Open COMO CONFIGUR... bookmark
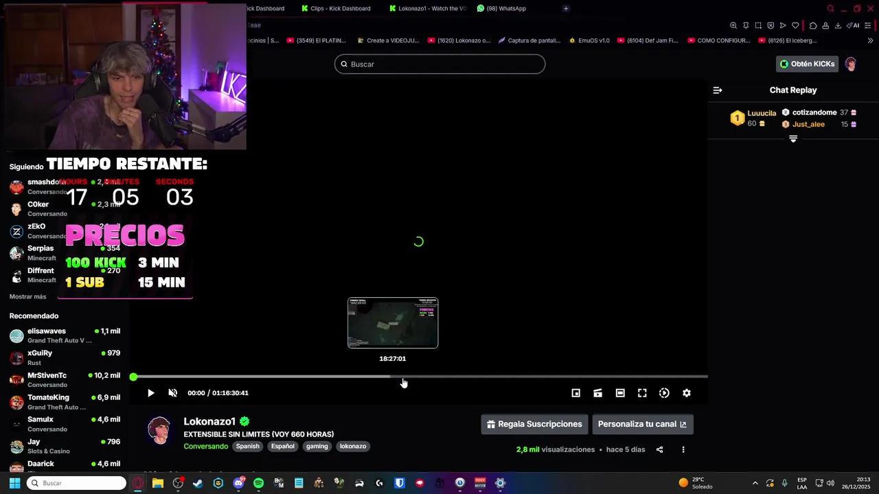This screenshot has height=494, width=879. click(718, 40)
